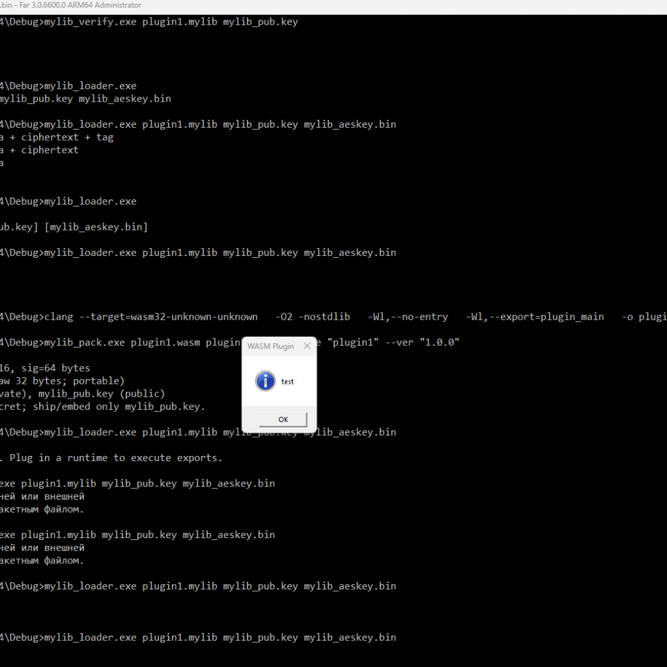Screen dimensions: 667x667
Task: Close the WASM Plugin dialog with the X
Action: click(x=307, y=346)
